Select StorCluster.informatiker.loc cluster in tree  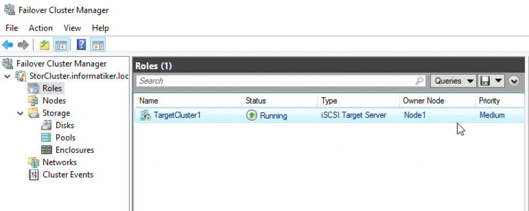[79, 76]
